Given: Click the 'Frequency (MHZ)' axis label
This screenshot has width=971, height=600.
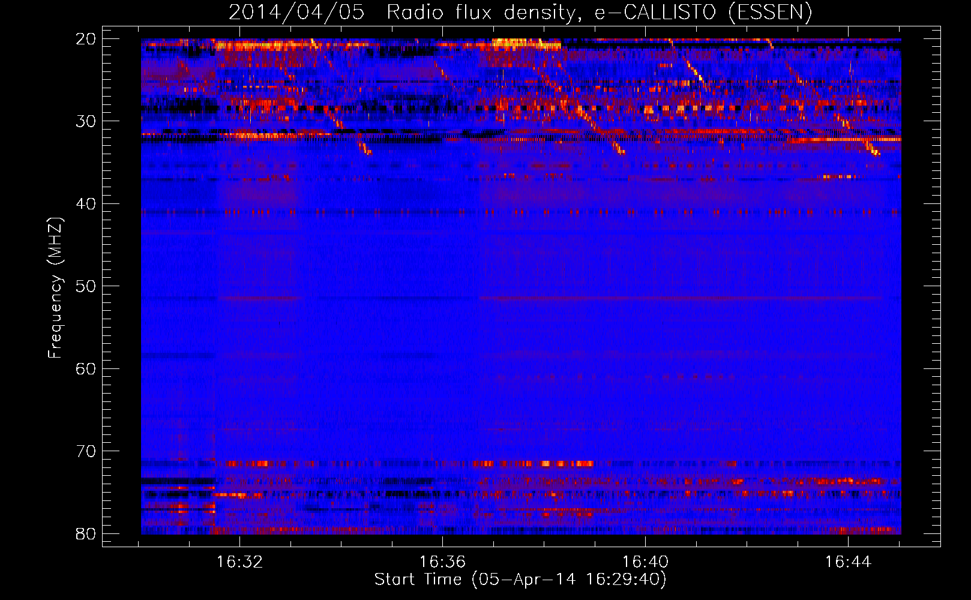Looking at the screenshot, I should 55,288.
